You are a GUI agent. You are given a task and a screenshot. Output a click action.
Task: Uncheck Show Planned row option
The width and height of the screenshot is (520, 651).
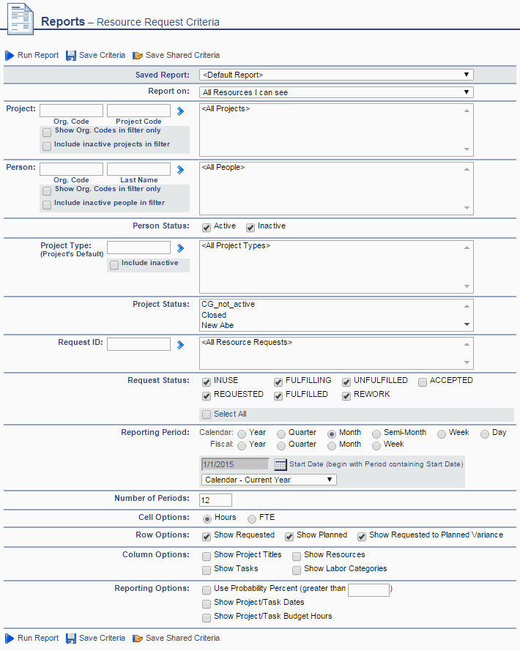[x=289, y=537]
